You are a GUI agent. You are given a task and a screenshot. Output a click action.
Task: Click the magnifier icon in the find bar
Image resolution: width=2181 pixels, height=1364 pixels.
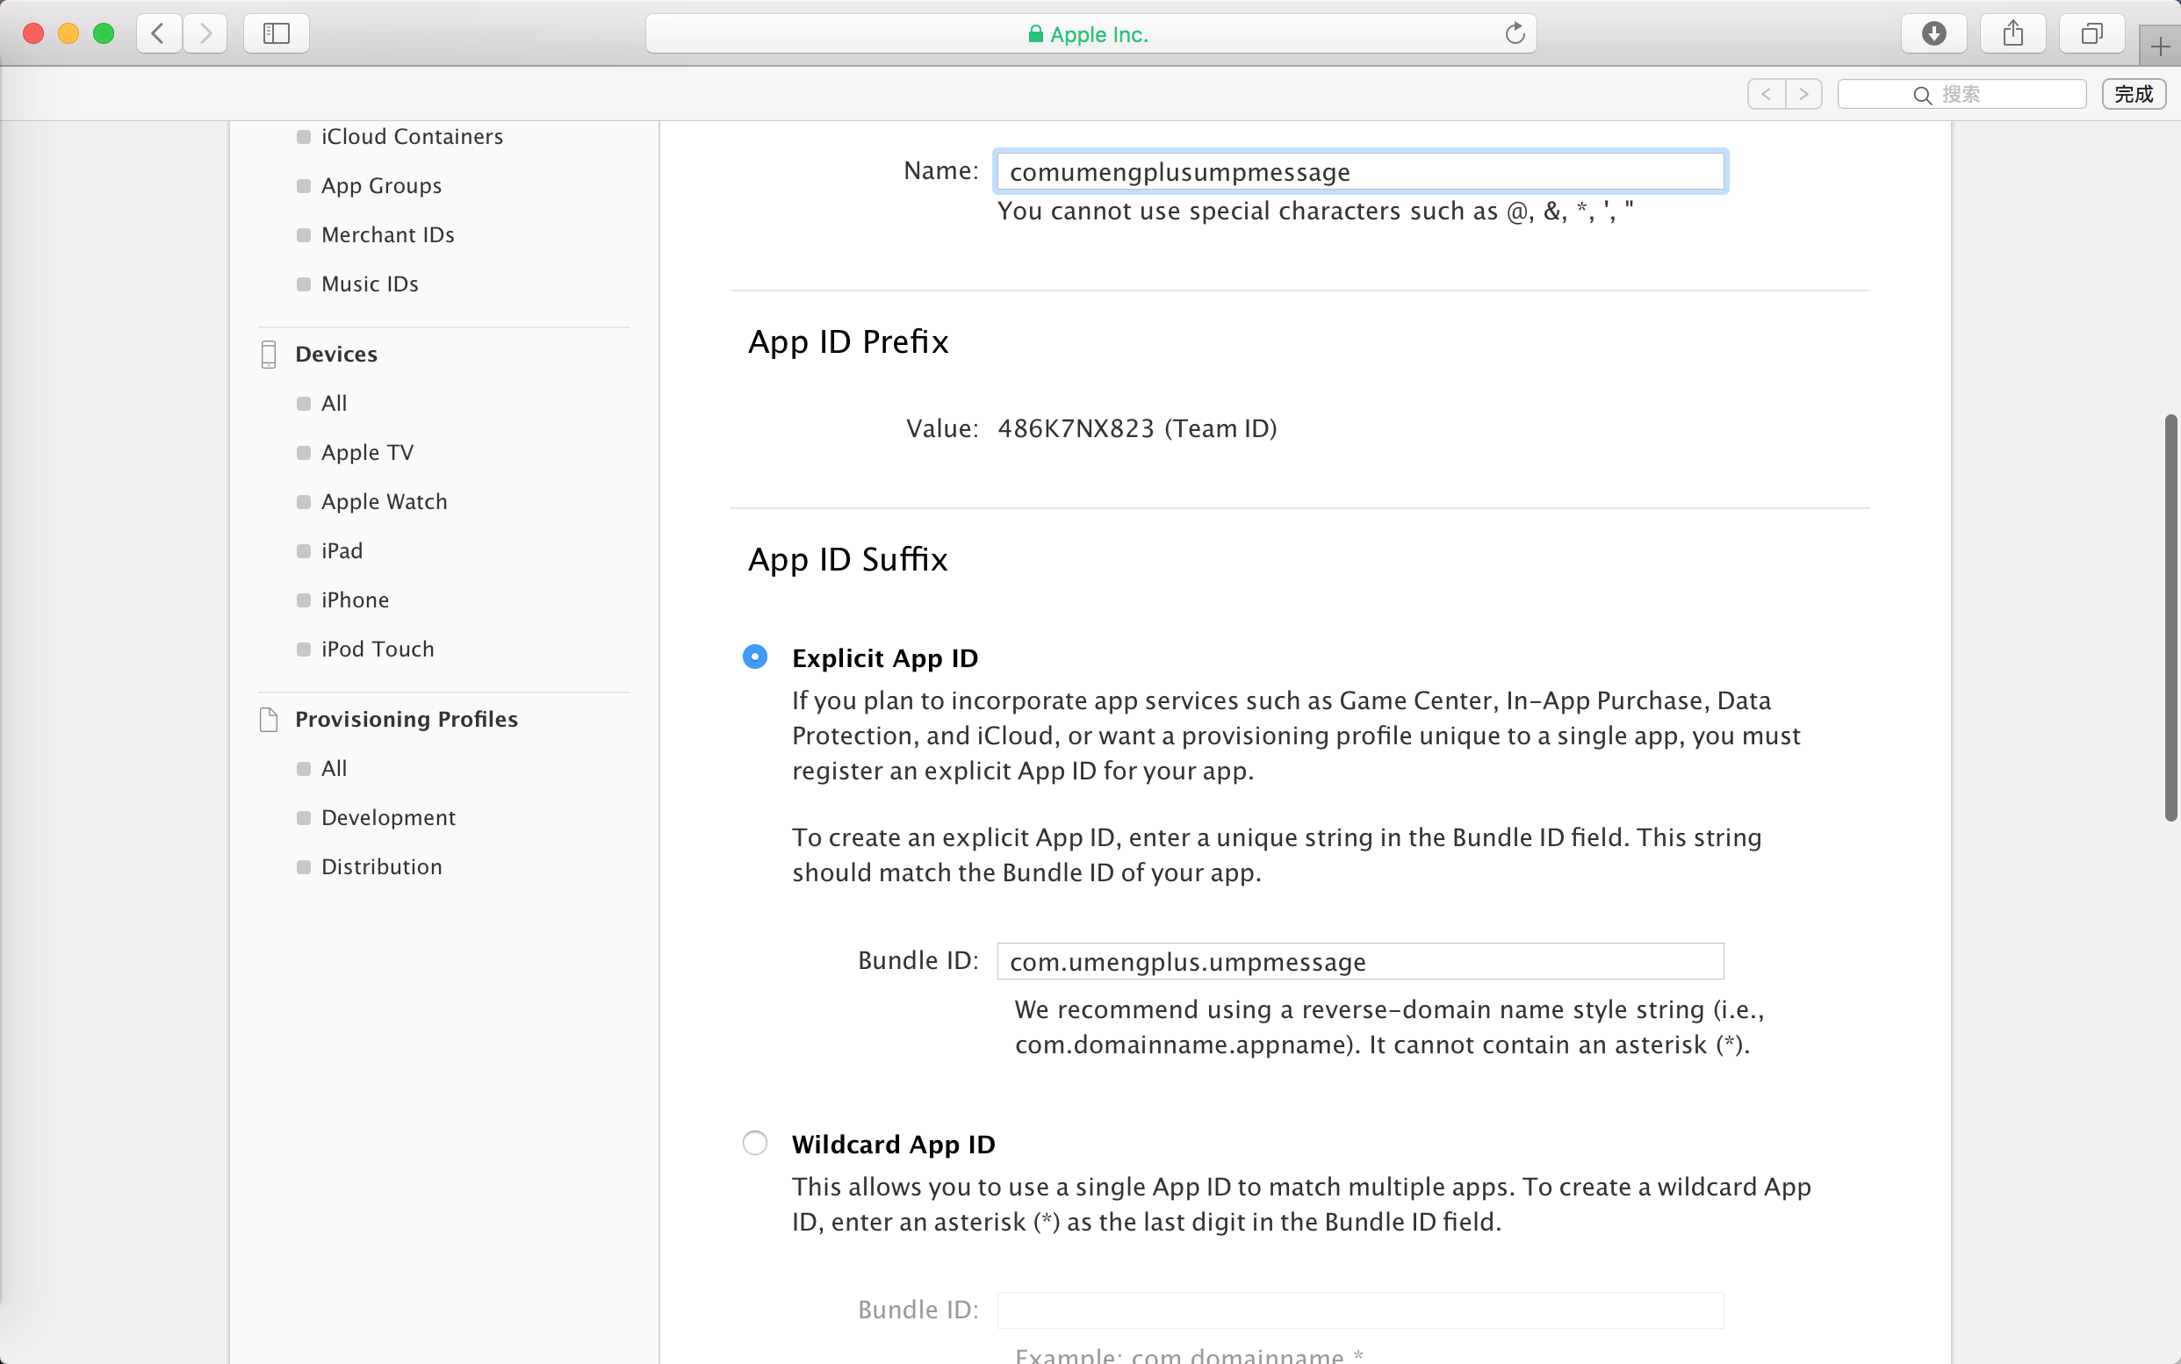coord(1922,95)
